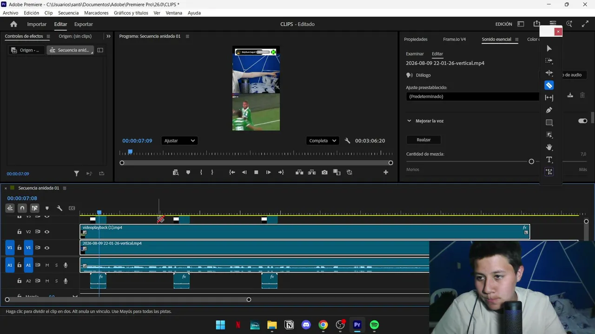The width and height of the screenshot is (595, 334).
Task: Select the Rectangle tool
Action: (549, 122)
